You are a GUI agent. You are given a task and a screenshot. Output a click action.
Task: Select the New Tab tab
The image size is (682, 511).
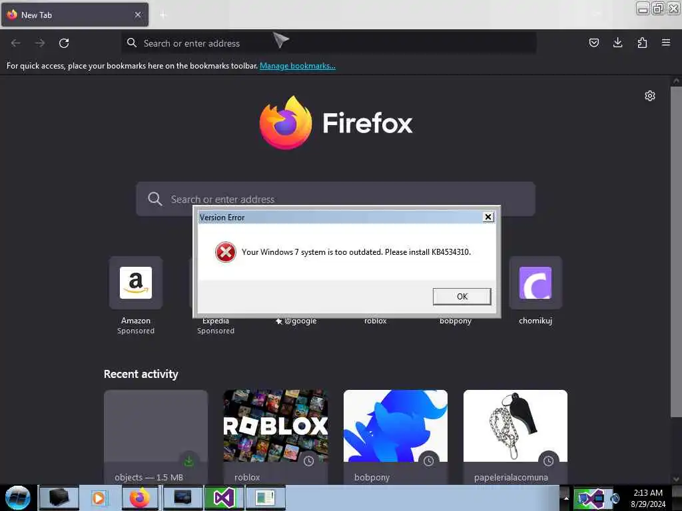(x=75, y=15)
